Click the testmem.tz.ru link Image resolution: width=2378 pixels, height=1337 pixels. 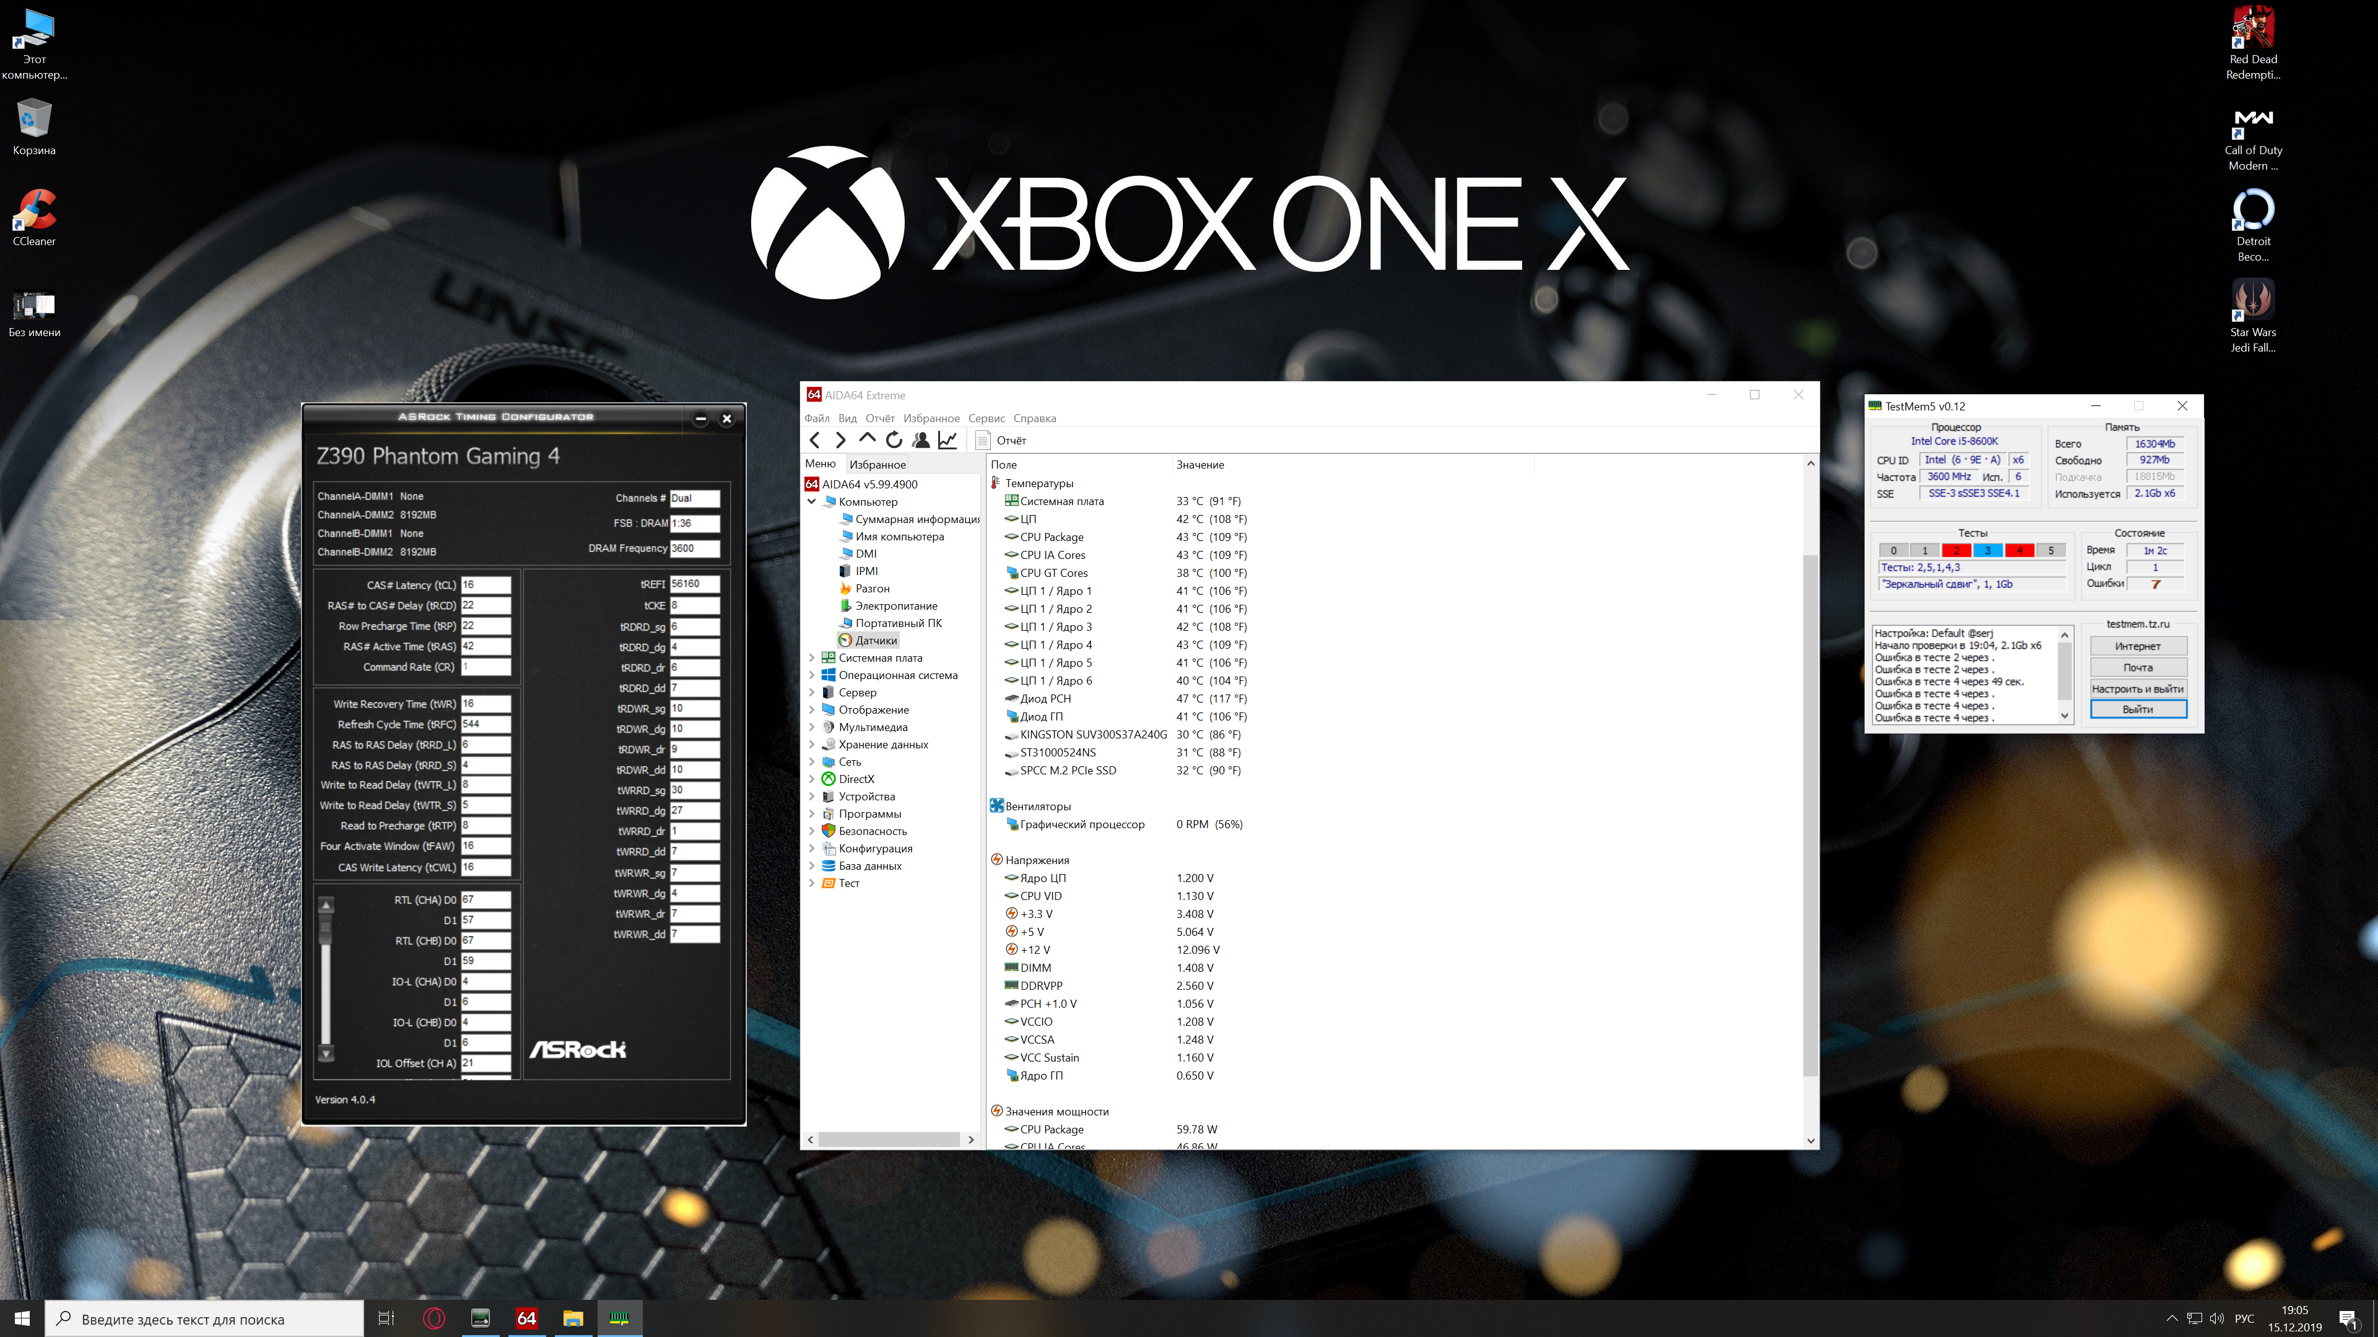coord(2137,624)
